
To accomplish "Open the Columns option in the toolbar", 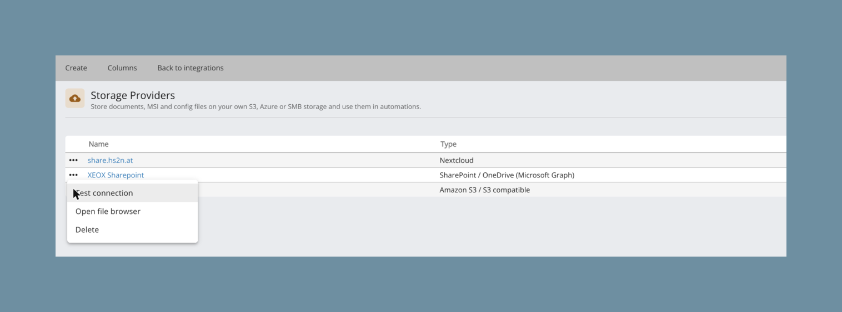I will coord(122,68).
